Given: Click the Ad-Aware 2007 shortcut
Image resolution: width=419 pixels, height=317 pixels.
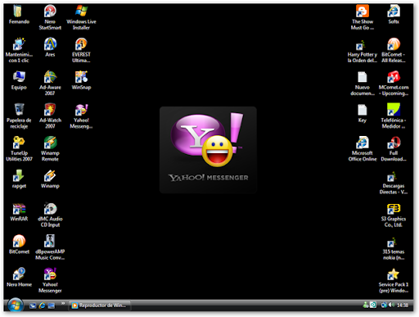Looking at the screenshot, I should (50, 84).
